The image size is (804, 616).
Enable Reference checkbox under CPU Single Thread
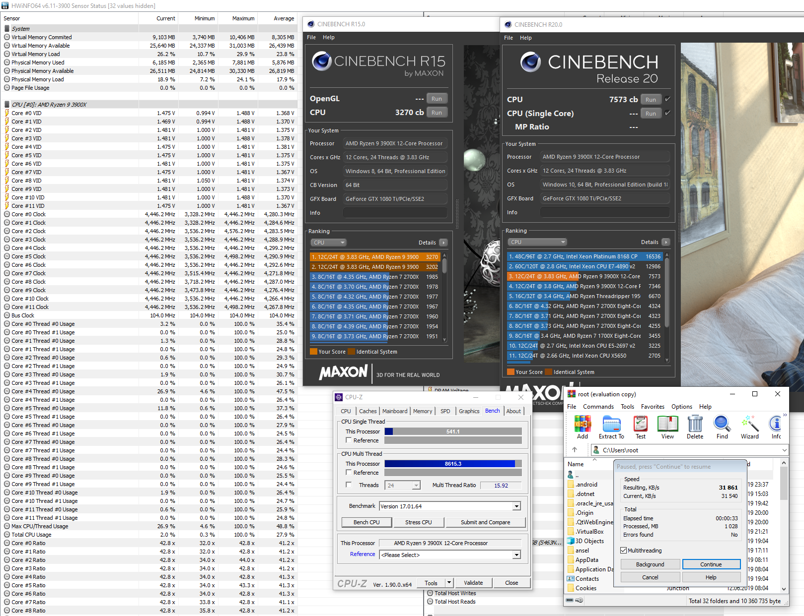[349, 440]
